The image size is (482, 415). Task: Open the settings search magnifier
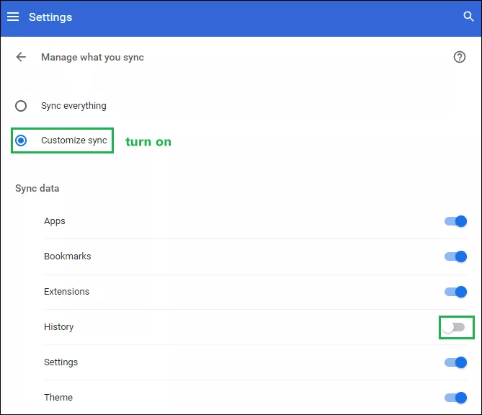pyautogui.click(x=468, y=17)
